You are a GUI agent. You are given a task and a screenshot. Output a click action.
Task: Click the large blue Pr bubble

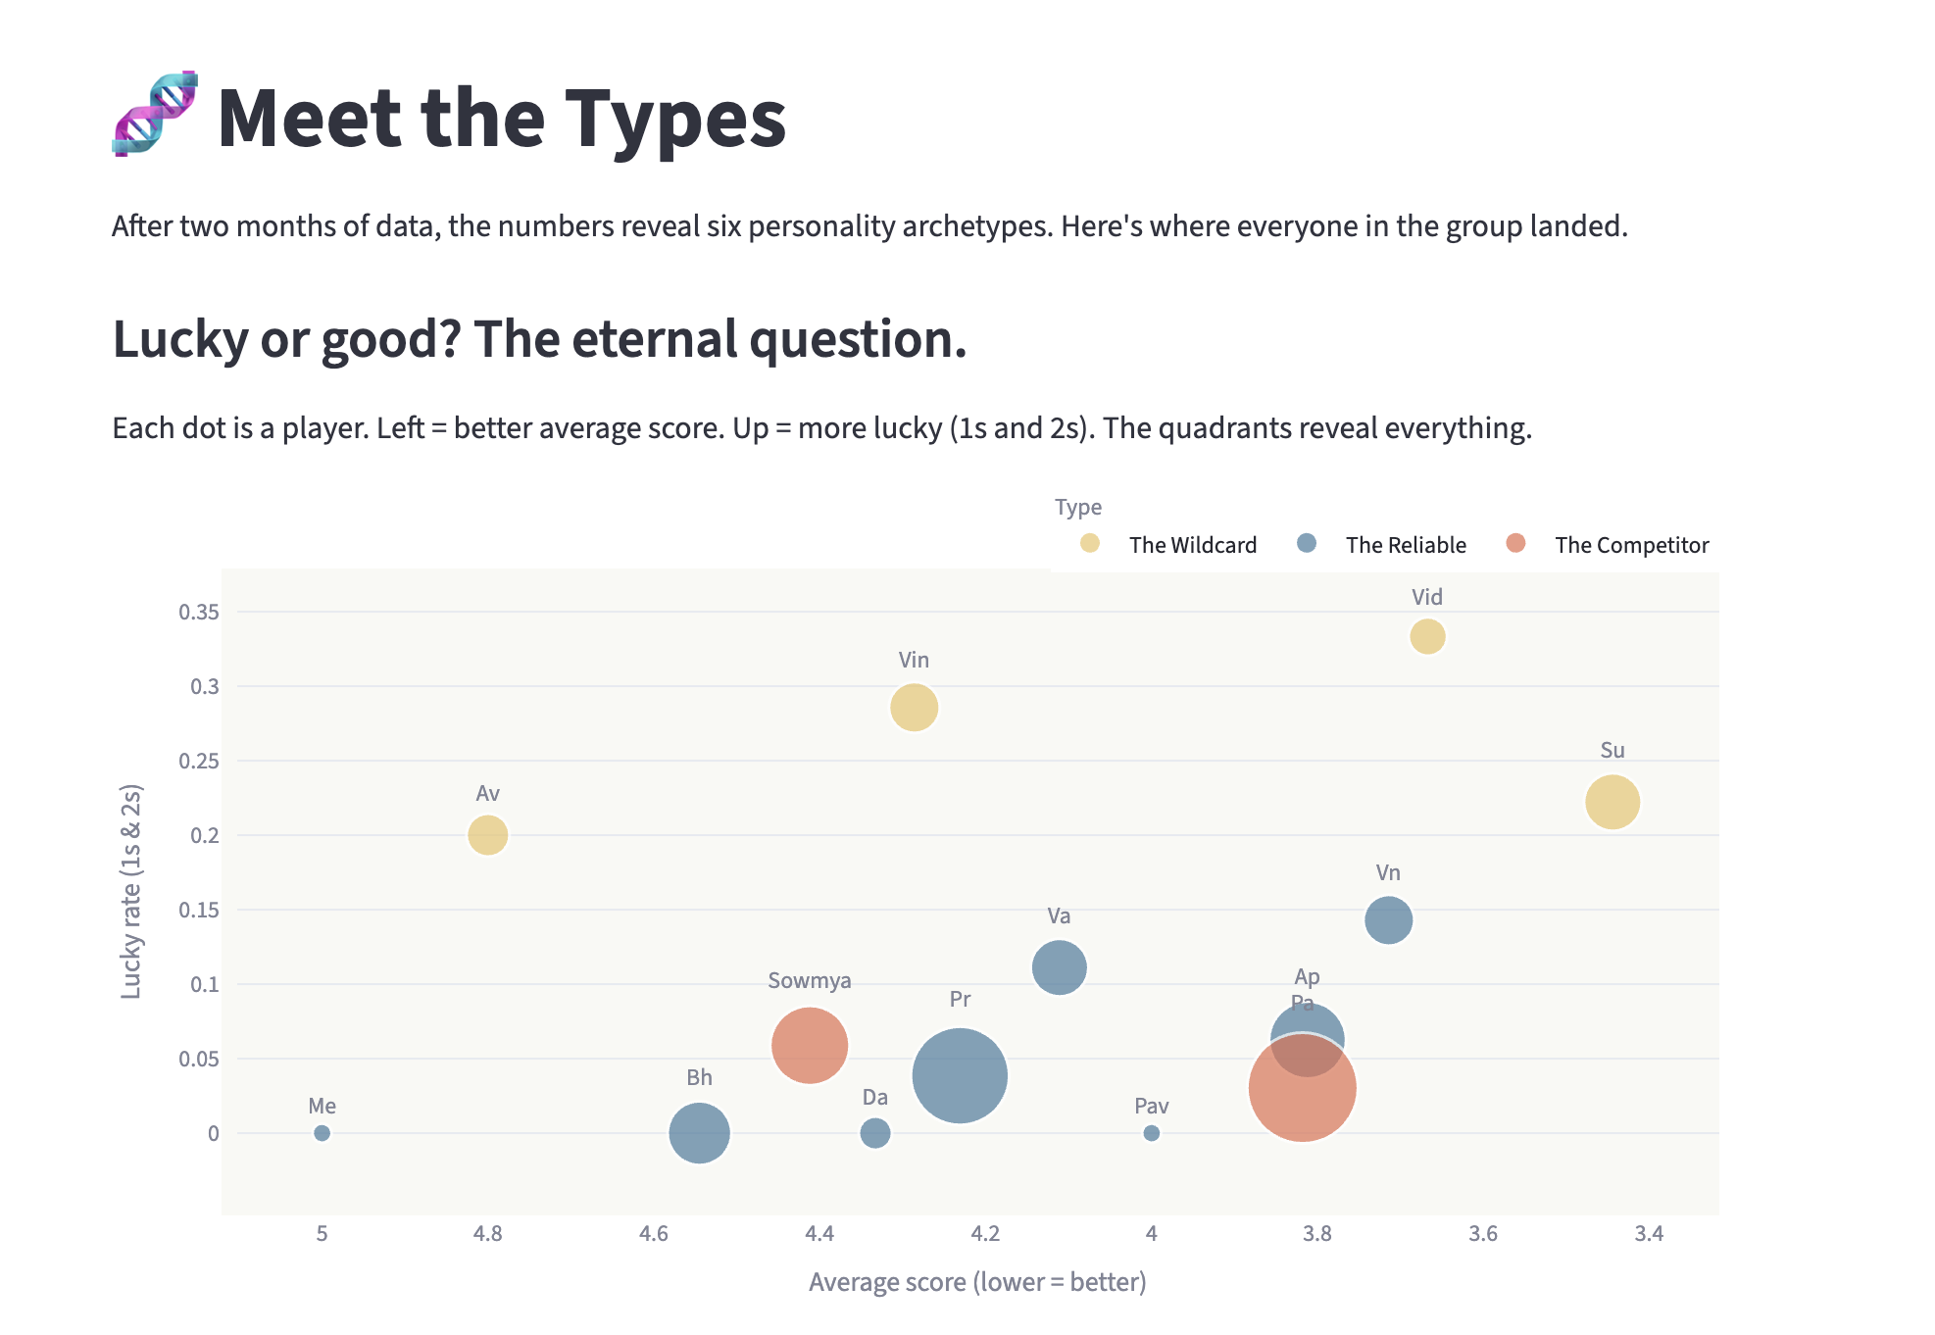(959, 1075)
